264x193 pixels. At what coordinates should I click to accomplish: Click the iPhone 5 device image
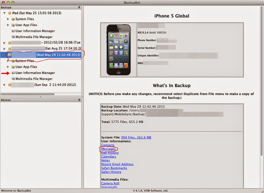pos(118,50)
